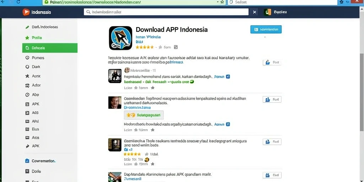Select the highlighted Dohesia sidebar item

[50, 48]
